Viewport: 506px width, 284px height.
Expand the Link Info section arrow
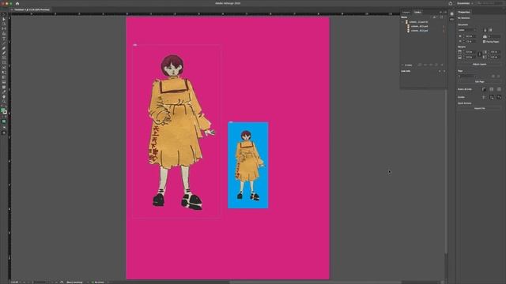(x=402, y=65)
